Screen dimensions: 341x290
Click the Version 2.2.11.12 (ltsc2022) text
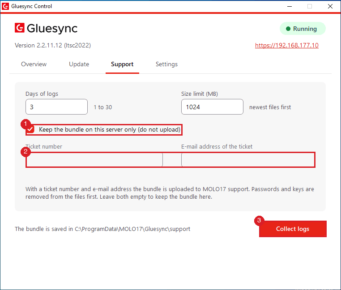pos(53,45)
